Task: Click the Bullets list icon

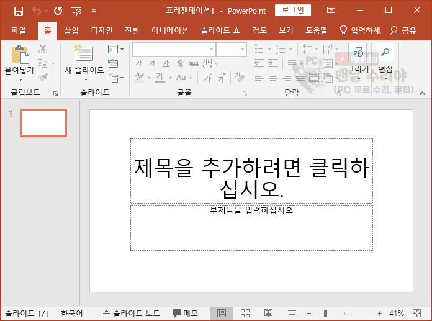Action: pyautogui.click(x=259, y=49)
